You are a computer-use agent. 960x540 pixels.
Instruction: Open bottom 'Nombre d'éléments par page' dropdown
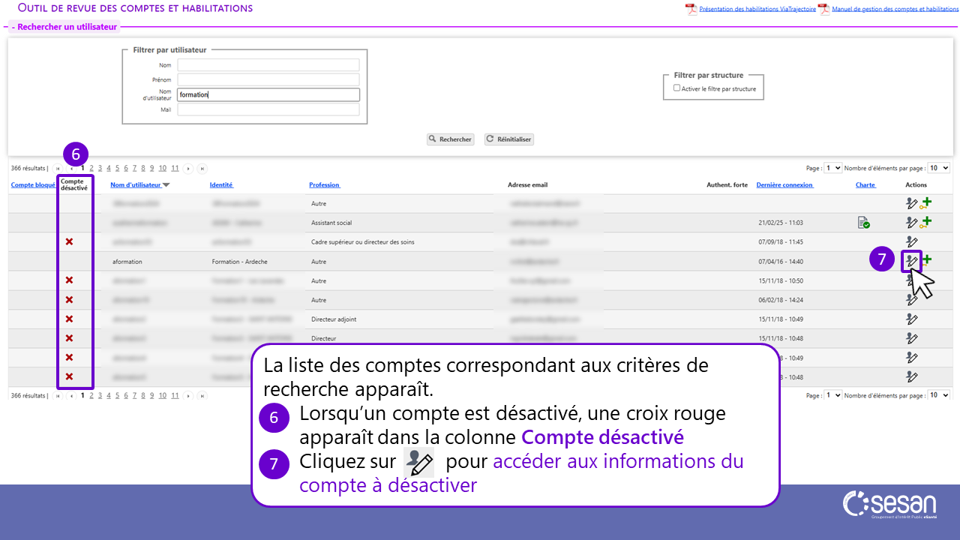pyautogui.click(x=939, y=395)
